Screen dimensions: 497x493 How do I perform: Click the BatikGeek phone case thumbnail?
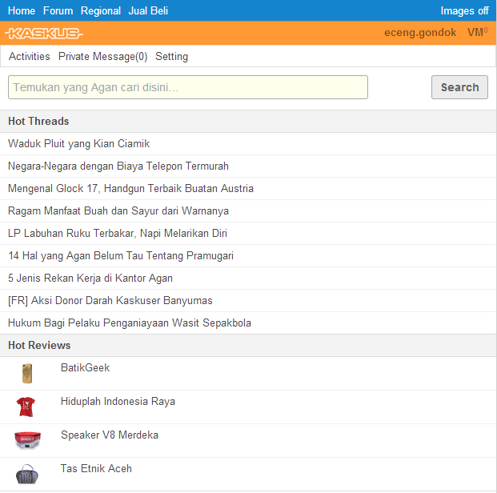pyautogui.click(x=27, y=374)
